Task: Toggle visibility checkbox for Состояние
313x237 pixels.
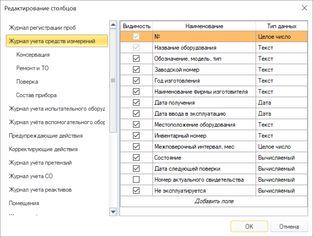Action: (x=136, y=157)
